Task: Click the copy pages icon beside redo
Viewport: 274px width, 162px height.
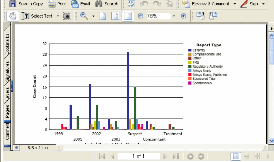Action: [169, 4]
